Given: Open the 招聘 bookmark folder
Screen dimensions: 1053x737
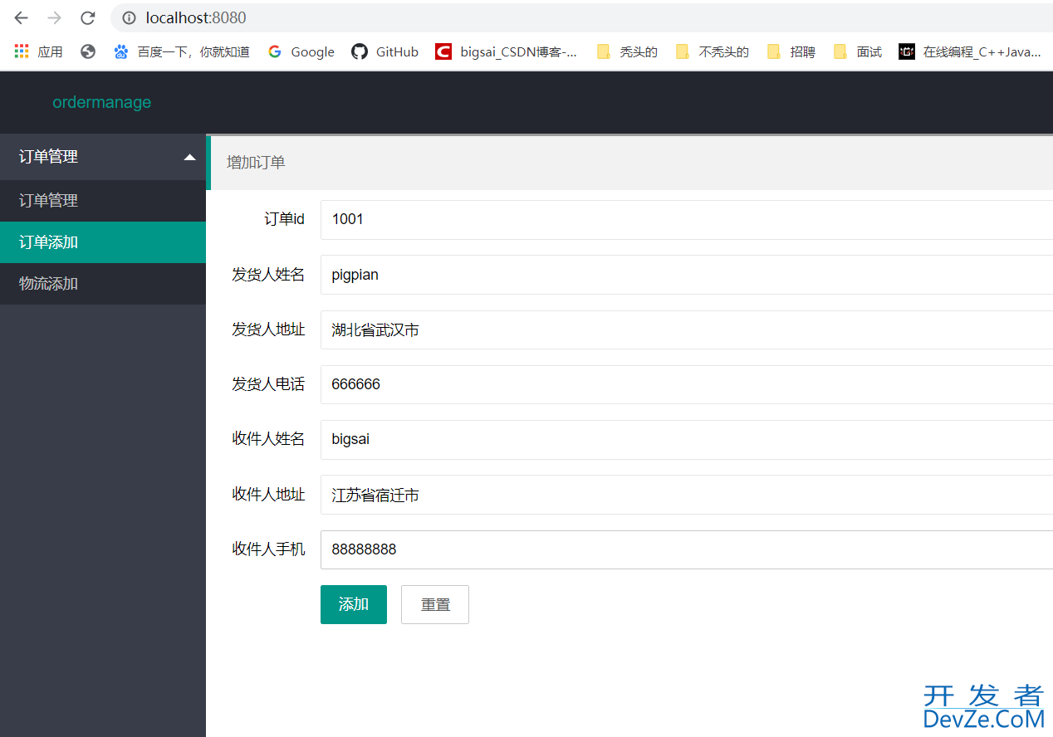Looking at the screenshot, I should click(791, 51).
